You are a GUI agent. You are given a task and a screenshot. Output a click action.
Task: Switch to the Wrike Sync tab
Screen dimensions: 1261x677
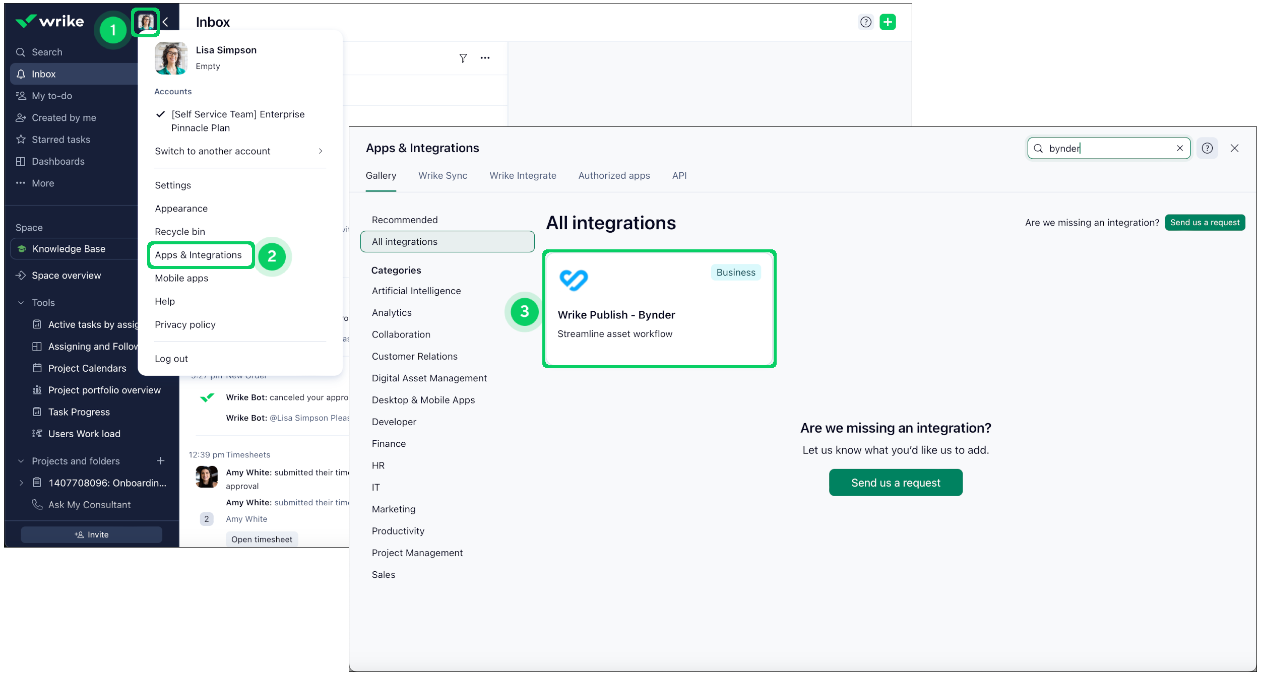point(443,175)
